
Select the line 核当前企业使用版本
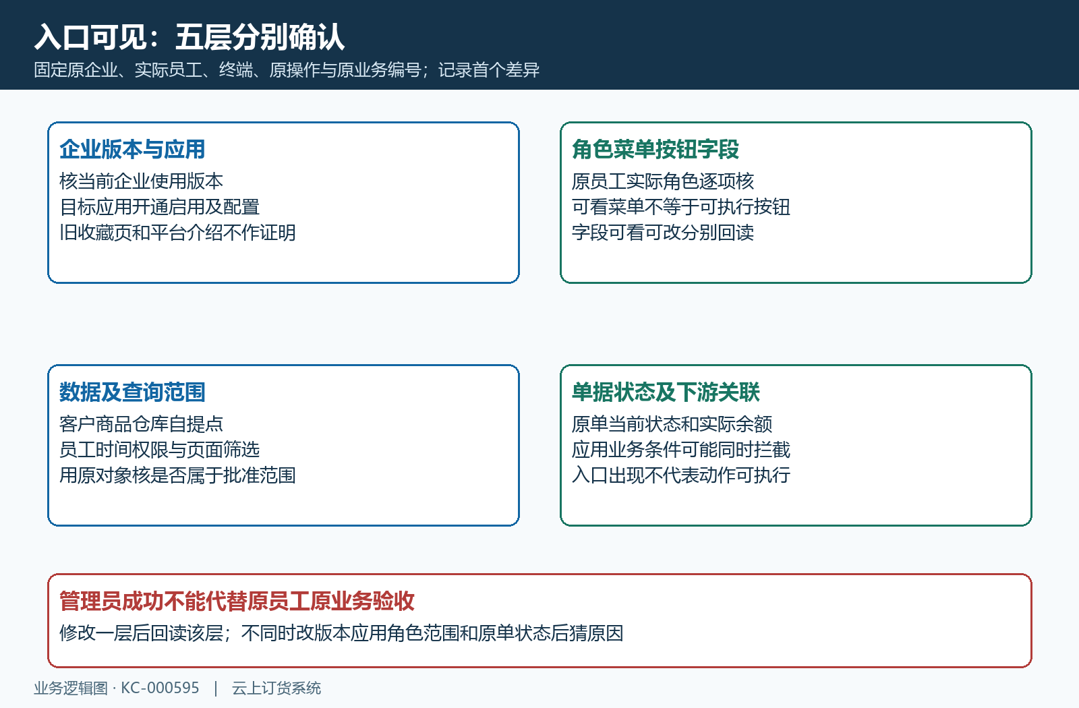click(141, 181)
